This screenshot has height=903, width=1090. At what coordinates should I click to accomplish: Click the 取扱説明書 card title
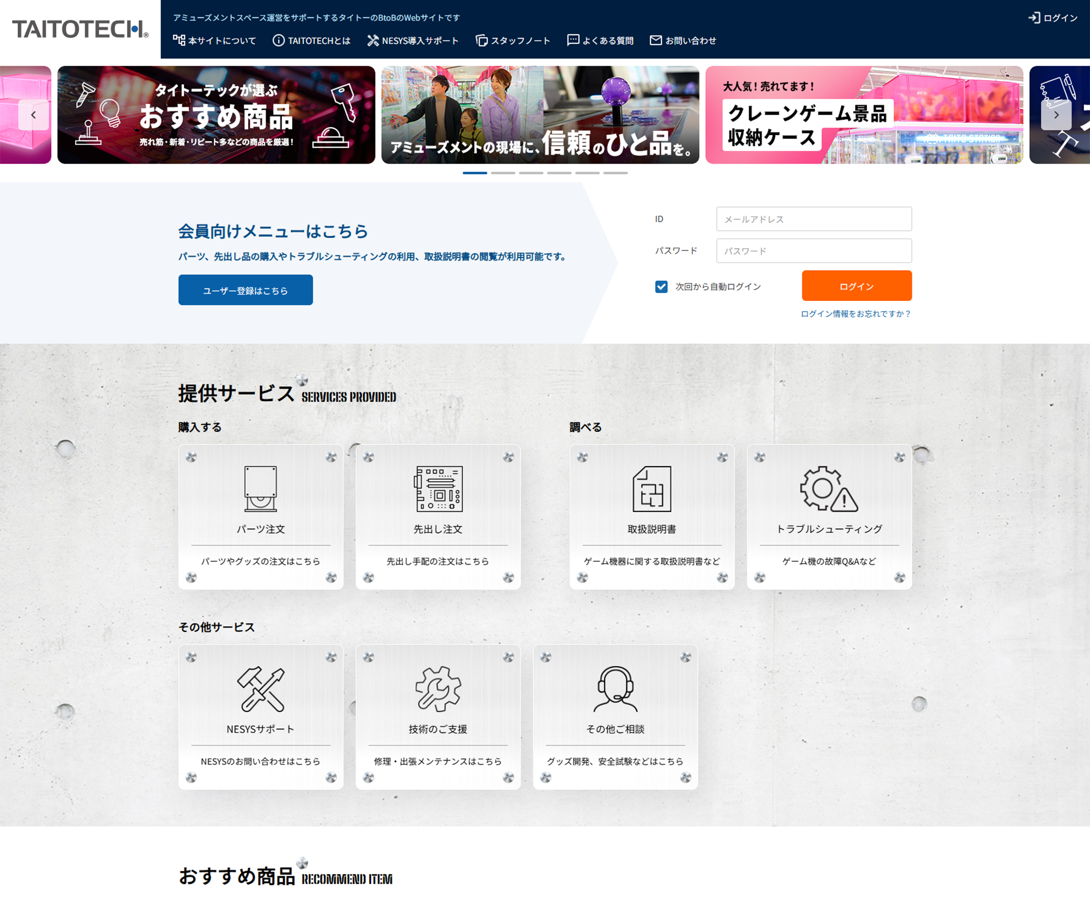click(652, 529)
